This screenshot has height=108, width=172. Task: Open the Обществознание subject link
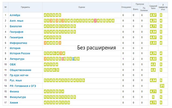point(20,70)
